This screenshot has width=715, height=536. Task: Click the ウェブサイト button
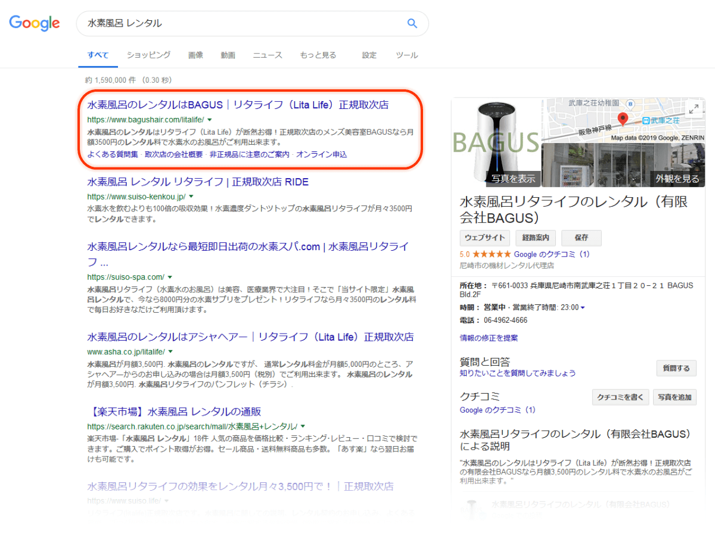tap(485, 238)
